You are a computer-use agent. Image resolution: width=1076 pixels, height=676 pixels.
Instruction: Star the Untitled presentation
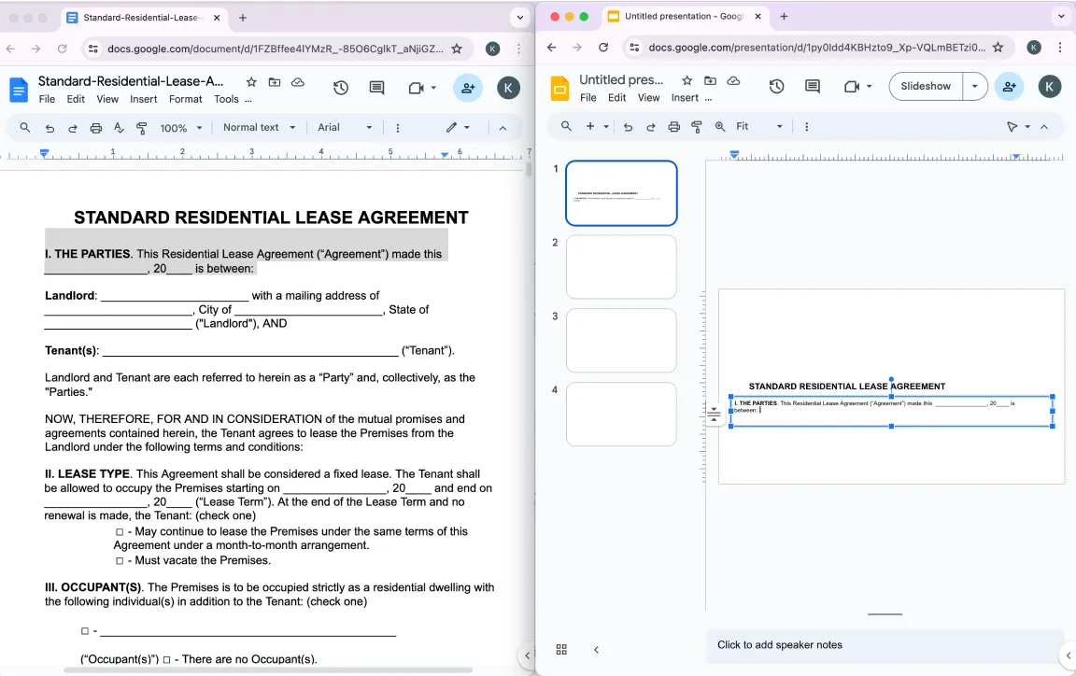[x=687, y=81]
